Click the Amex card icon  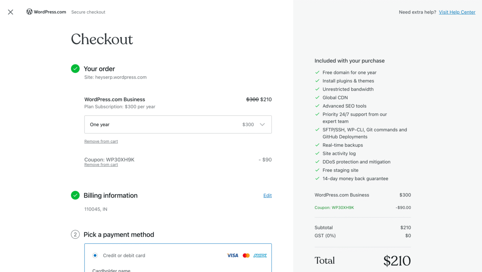(x=260, y=255)
